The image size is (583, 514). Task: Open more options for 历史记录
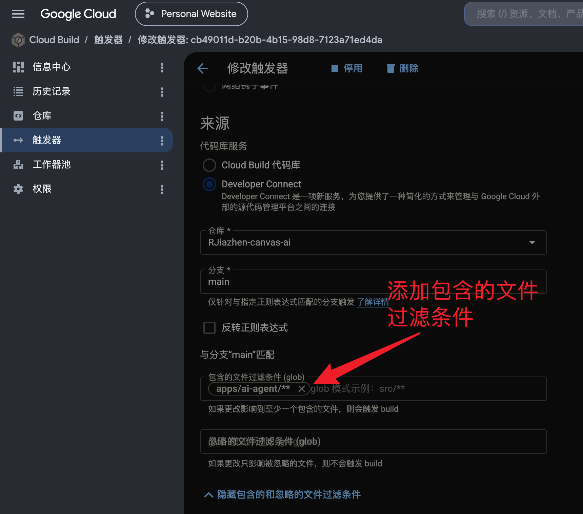pos(162,92)
